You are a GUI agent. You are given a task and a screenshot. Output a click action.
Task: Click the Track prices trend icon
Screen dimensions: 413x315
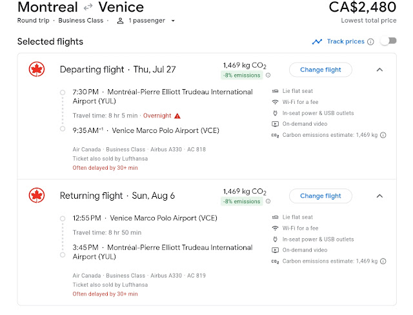coord(317,42)
